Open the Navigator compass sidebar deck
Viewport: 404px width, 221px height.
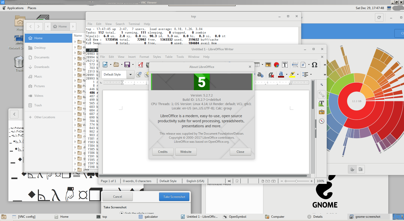(322, 121)
